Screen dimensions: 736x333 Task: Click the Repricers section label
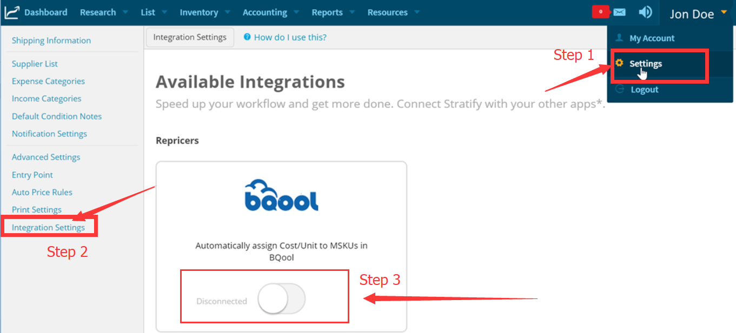(177, 141)
